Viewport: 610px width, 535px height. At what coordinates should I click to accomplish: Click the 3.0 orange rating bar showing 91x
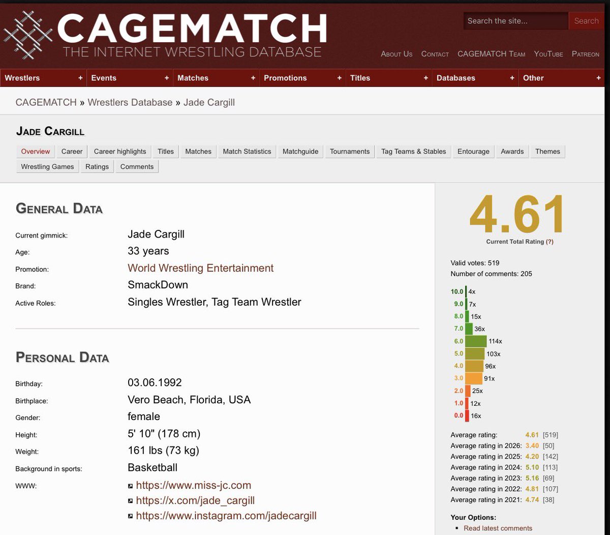point(474,378)
